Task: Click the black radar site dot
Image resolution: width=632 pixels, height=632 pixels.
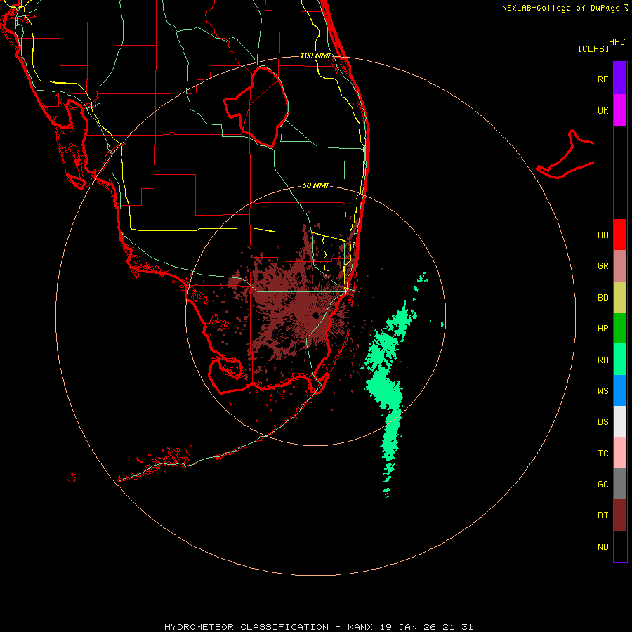Action: pos(315,315)
